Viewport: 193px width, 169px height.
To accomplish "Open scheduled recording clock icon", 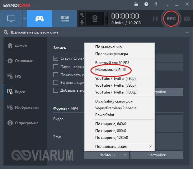I will (x=146, y=4).
